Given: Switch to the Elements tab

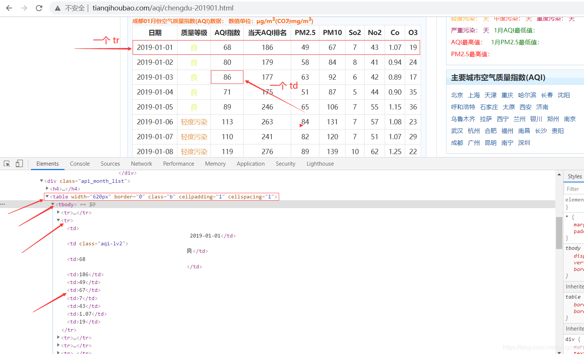Looking at the screenshot, I should [x=47, y=164].
